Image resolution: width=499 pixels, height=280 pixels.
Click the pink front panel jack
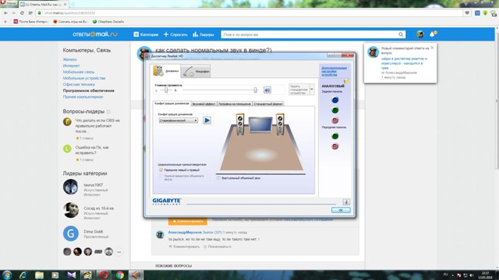click(335, 146)
